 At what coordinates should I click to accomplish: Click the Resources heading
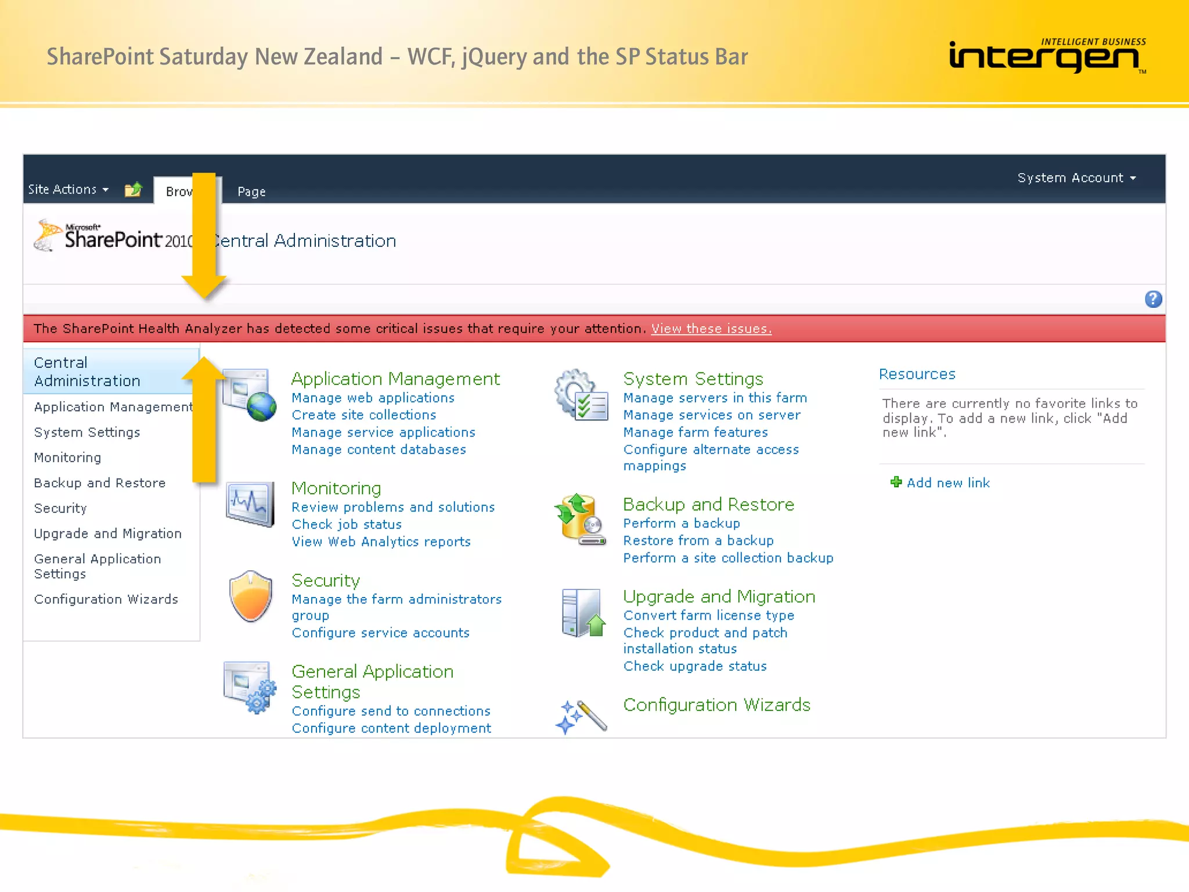[x=917, y=375]
